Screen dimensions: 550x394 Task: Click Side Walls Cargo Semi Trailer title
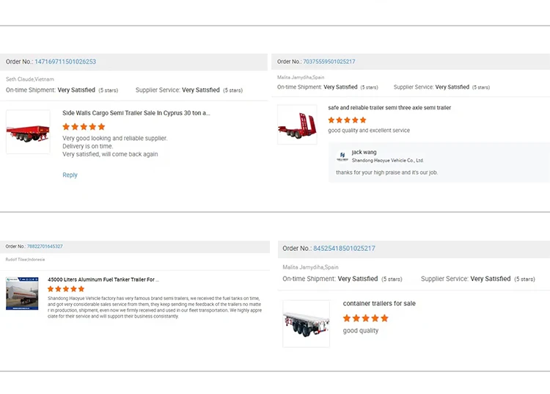136,114
